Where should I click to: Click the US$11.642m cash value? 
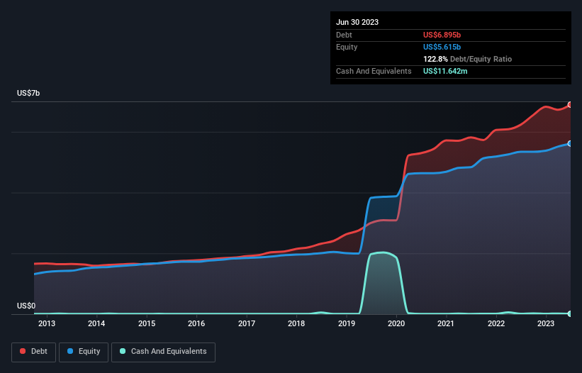tap(445, 71)
